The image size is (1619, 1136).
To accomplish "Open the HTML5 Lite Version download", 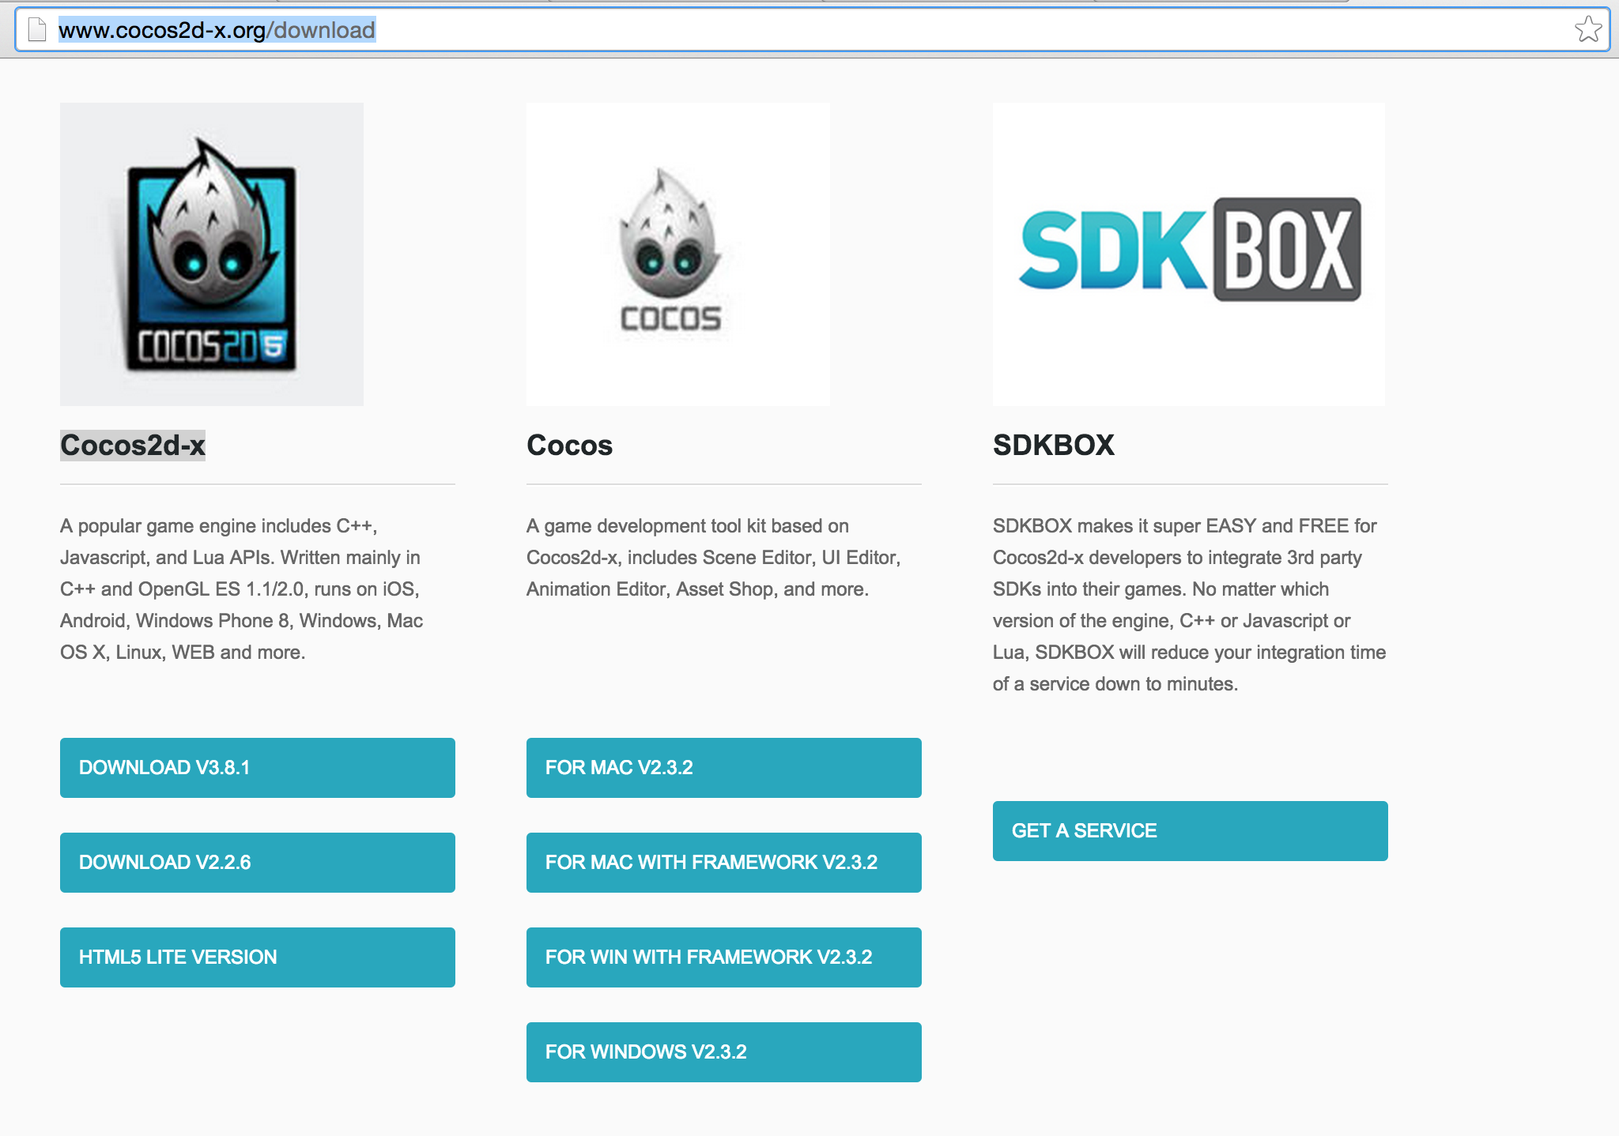I will [258, 957].
